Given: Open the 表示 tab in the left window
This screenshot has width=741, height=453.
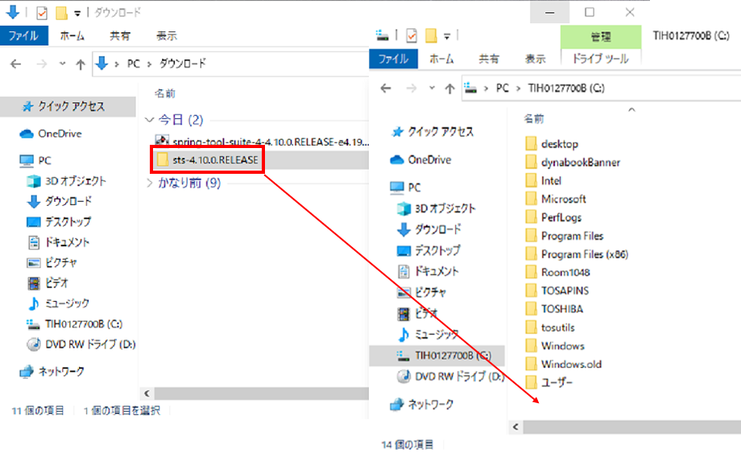Looking at the screenshot, I should coord(167,36).
